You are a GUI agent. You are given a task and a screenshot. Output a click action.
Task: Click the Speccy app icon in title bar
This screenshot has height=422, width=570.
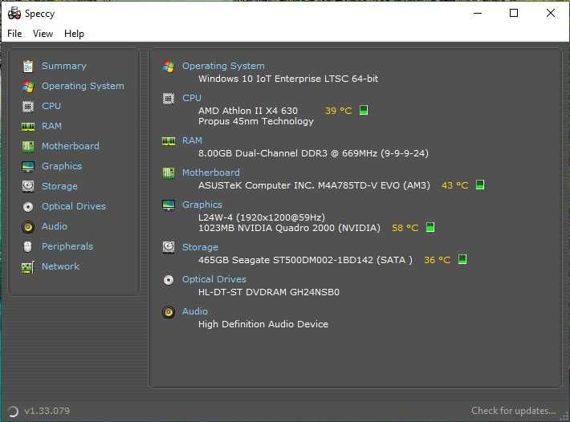pos(14,14)
